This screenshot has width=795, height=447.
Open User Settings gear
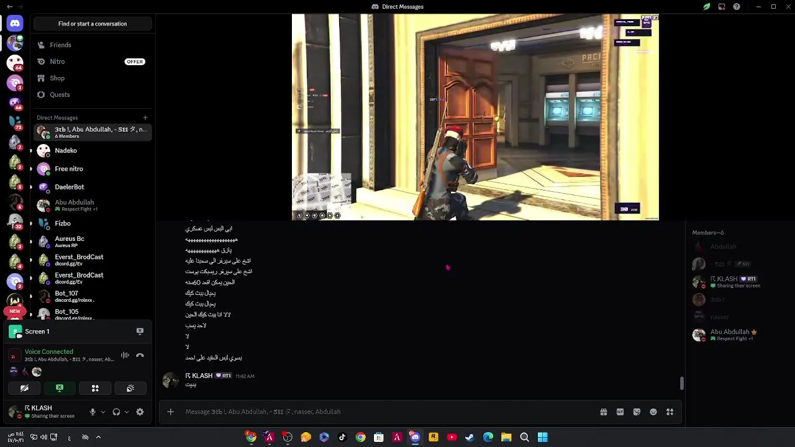[140, 412]
